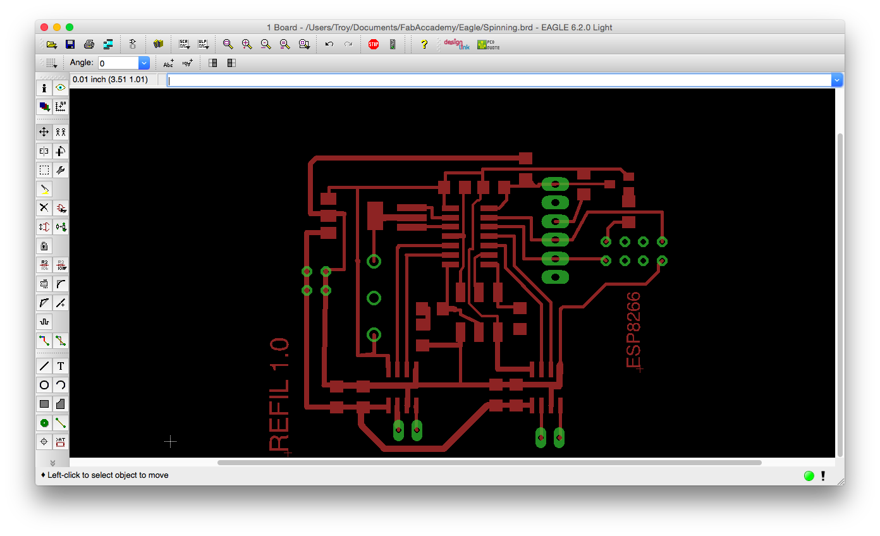Select the Meander tool

tap(44, 322)
